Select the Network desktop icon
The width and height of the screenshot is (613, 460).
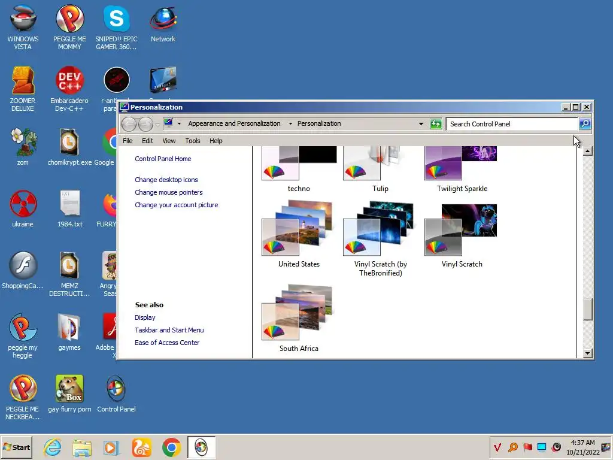pos(163,24)
